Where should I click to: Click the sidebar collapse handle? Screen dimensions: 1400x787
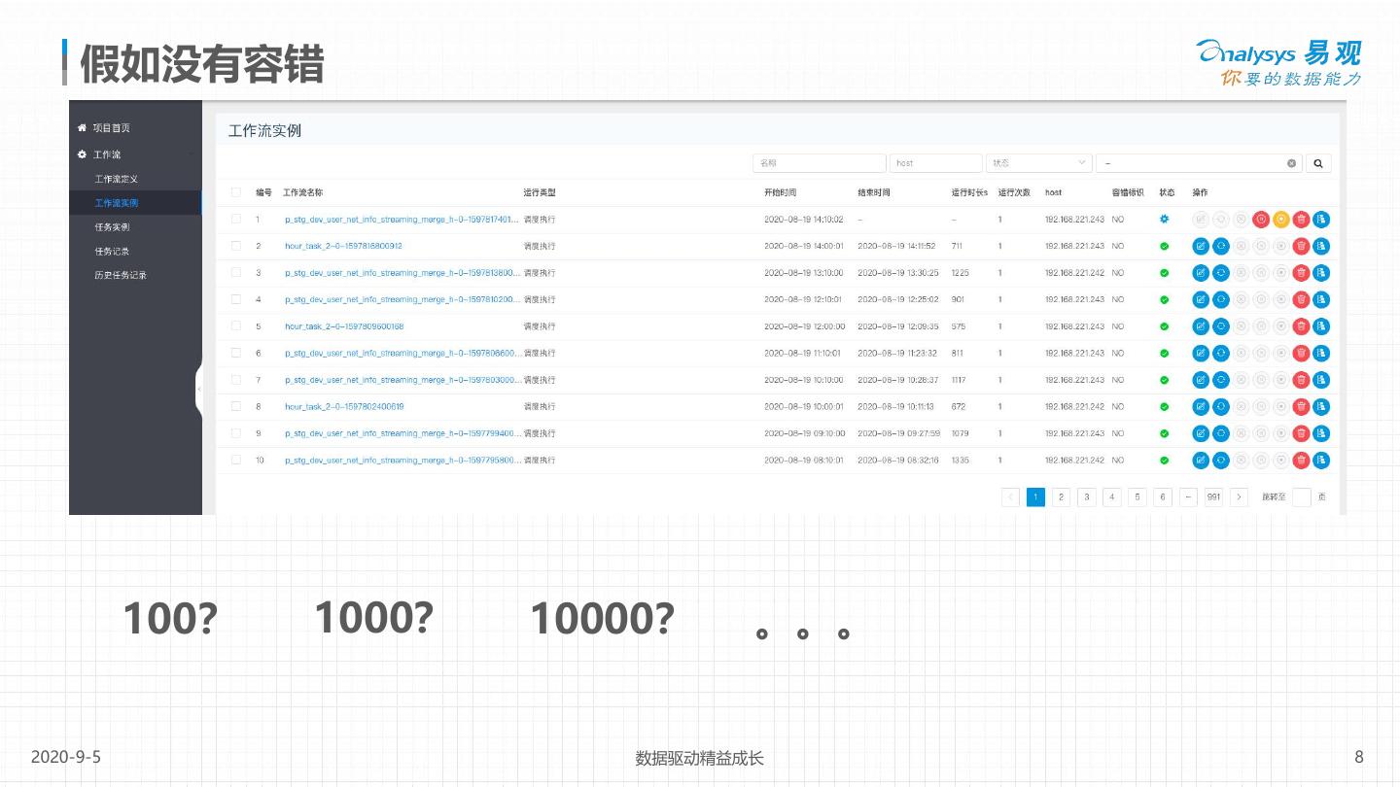click(198, 390)
